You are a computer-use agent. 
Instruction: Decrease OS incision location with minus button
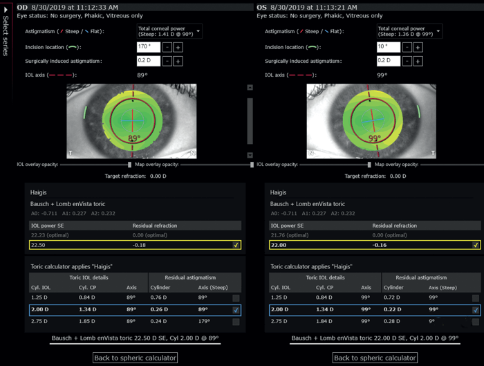[x=407, y=48]
